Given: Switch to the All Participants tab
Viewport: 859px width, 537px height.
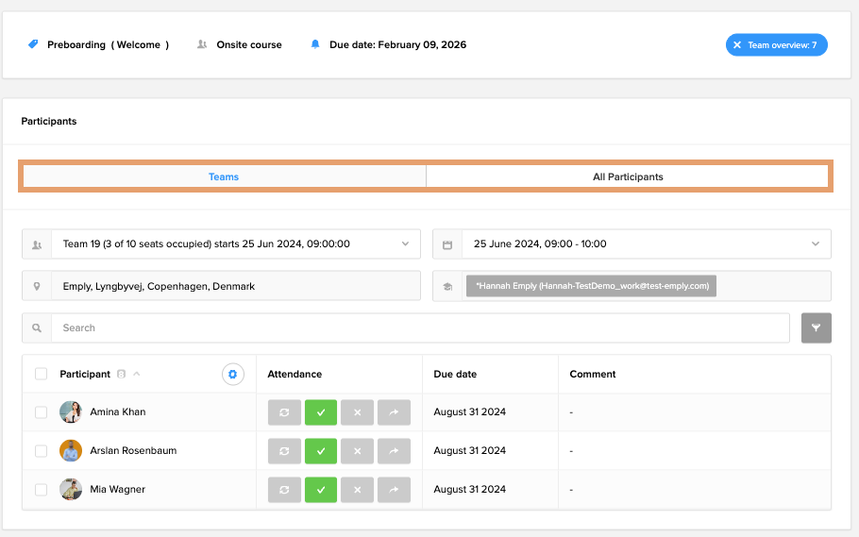Looking at the screenshot, I should [x=628, y=176].
